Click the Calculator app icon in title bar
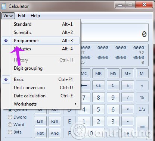The height and width of the screenshot is (141, 155). 4,6
